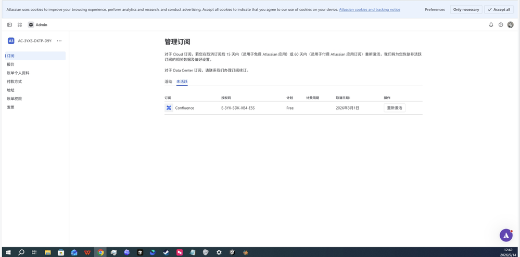This screenshot has height=257, width=520.
Task: Open the black cube app on the taskbar
Action: coord(140,252)
